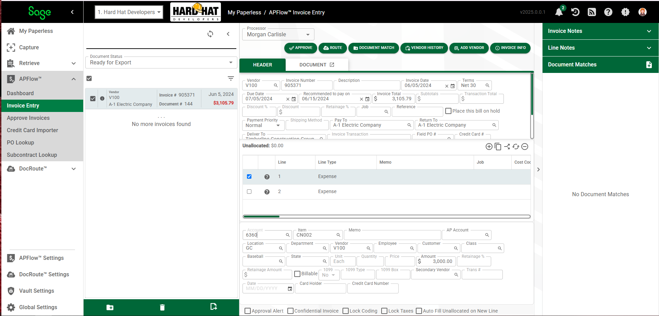Search the Vendor V100 lookup in header
Viewport: 659px width, 316px height.
276,85
